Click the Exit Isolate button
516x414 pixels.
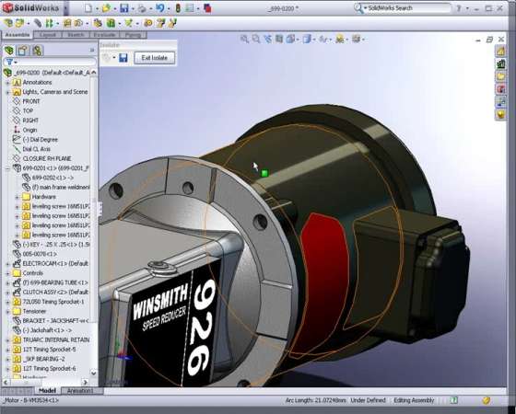click(155, 58)
